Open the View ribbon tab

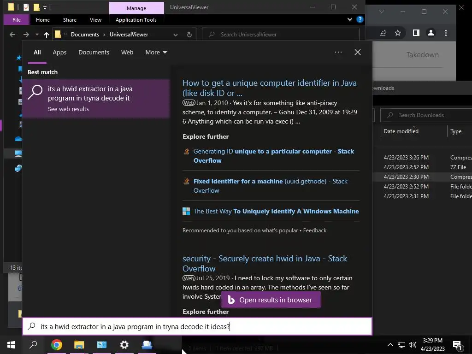tap(95, 20)
